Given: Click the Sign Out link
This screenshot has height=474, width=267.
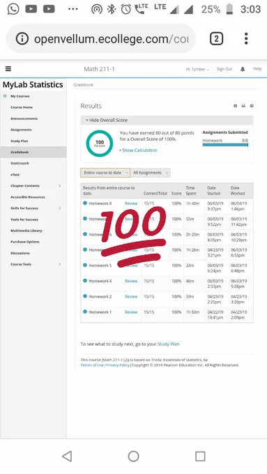Looking at the screenshot, I should point(224,69).
